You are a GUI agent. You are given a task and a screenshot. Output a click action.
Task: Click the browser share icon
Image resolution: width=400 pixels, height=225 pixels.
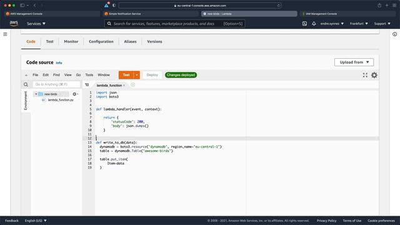[x=379, y=6]
